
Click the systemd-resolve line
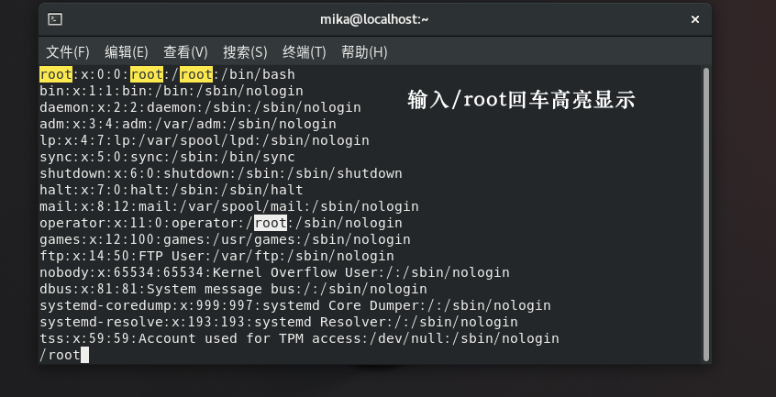pos(279,322)
